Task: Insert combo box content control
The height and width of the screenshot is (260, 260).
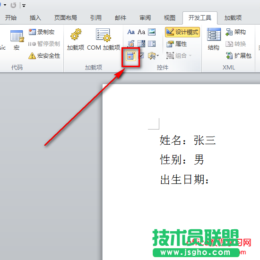Action: [x=141, y=44]
